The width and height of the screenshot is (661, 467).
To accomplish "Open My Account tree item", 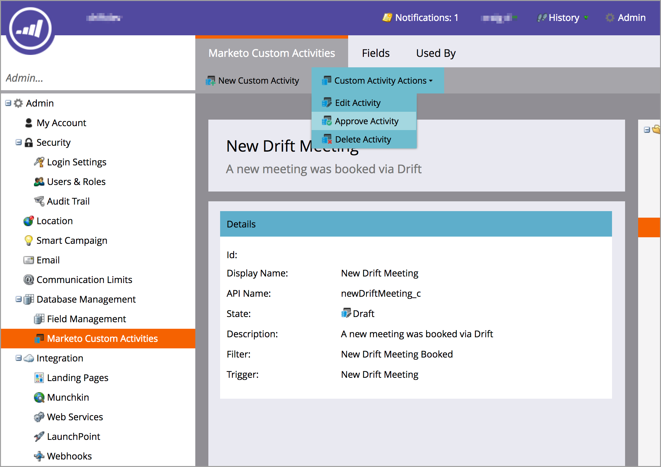I will tap(61, 123).
